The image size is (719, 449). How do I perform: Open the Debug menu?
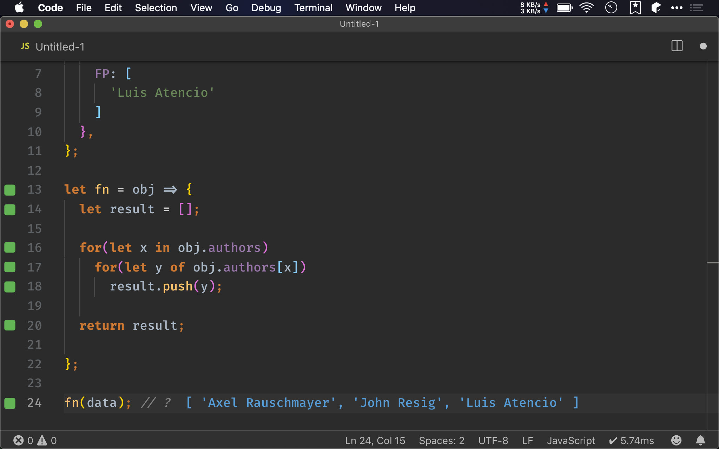point(266,8)
